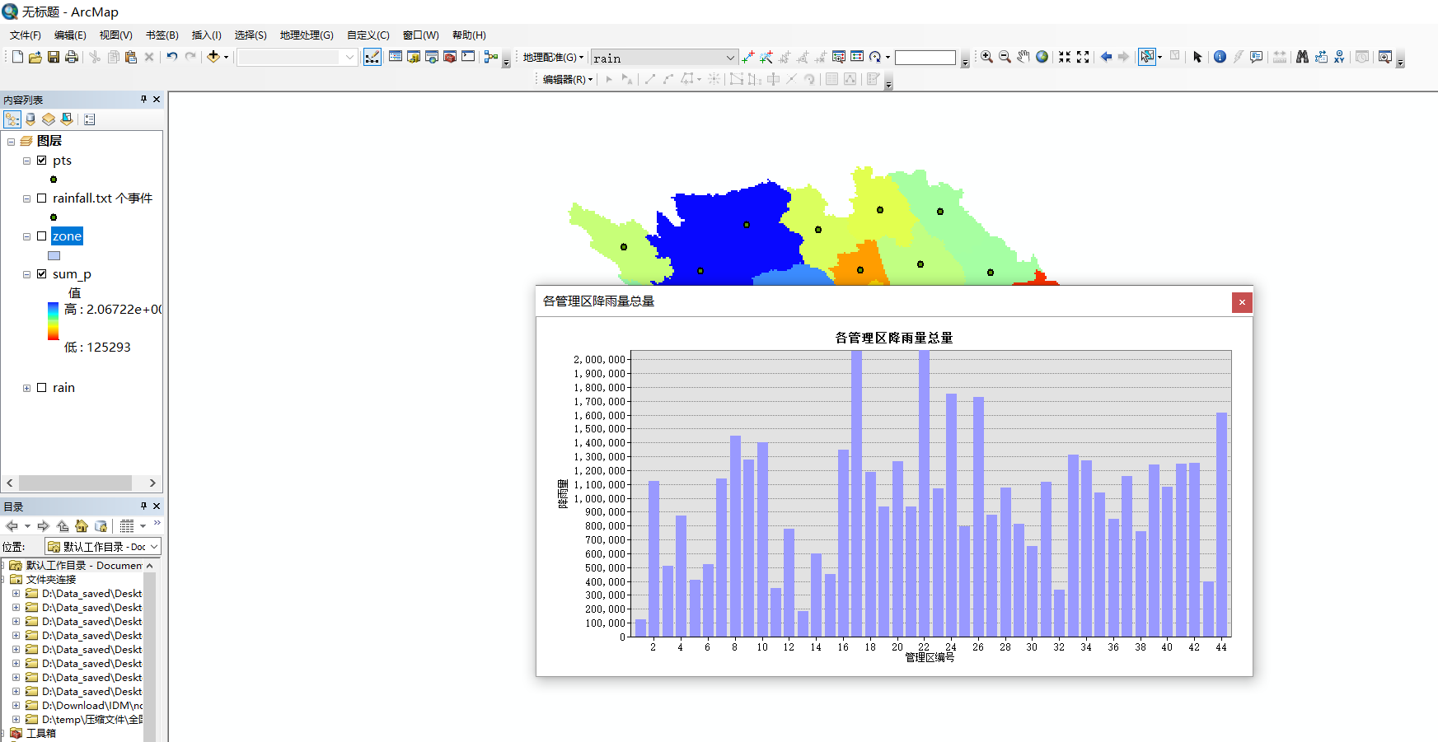This screenshot has height=742, width=1438.
Task: Open the 文件(F) menu
Action: (26, 35)
